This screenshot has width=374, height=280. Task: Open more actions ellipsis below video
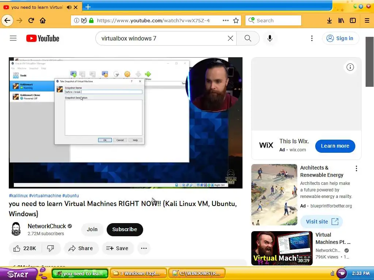pyautogui.click(x=144, y=248)
